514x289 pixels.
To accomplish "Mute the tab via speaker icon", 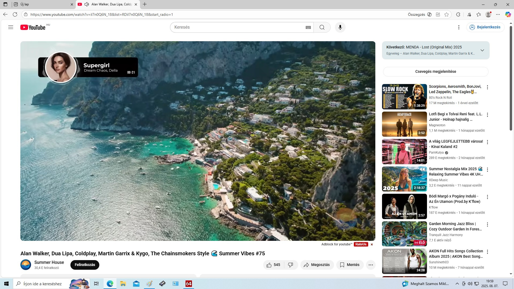I will point(86,4).
